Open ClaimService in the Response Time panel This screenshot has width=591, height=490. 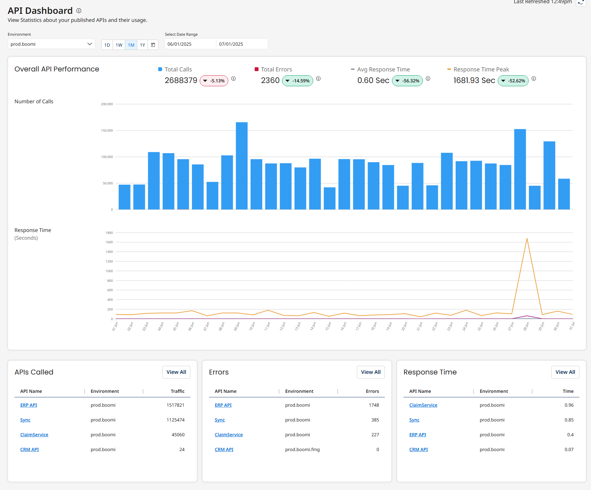click(423, 405)
